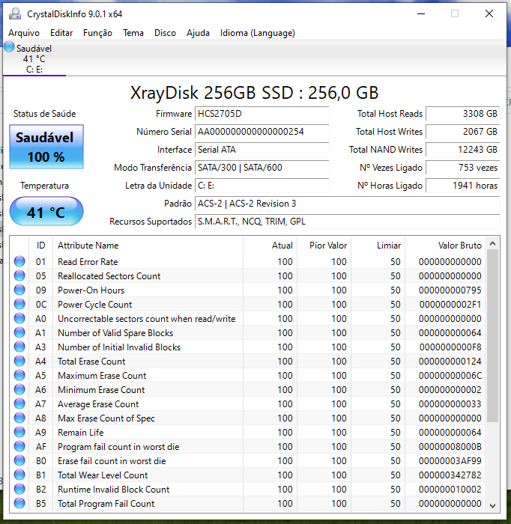Click the Pior Valor column header
Screen dimensions: 511x524
324,246
